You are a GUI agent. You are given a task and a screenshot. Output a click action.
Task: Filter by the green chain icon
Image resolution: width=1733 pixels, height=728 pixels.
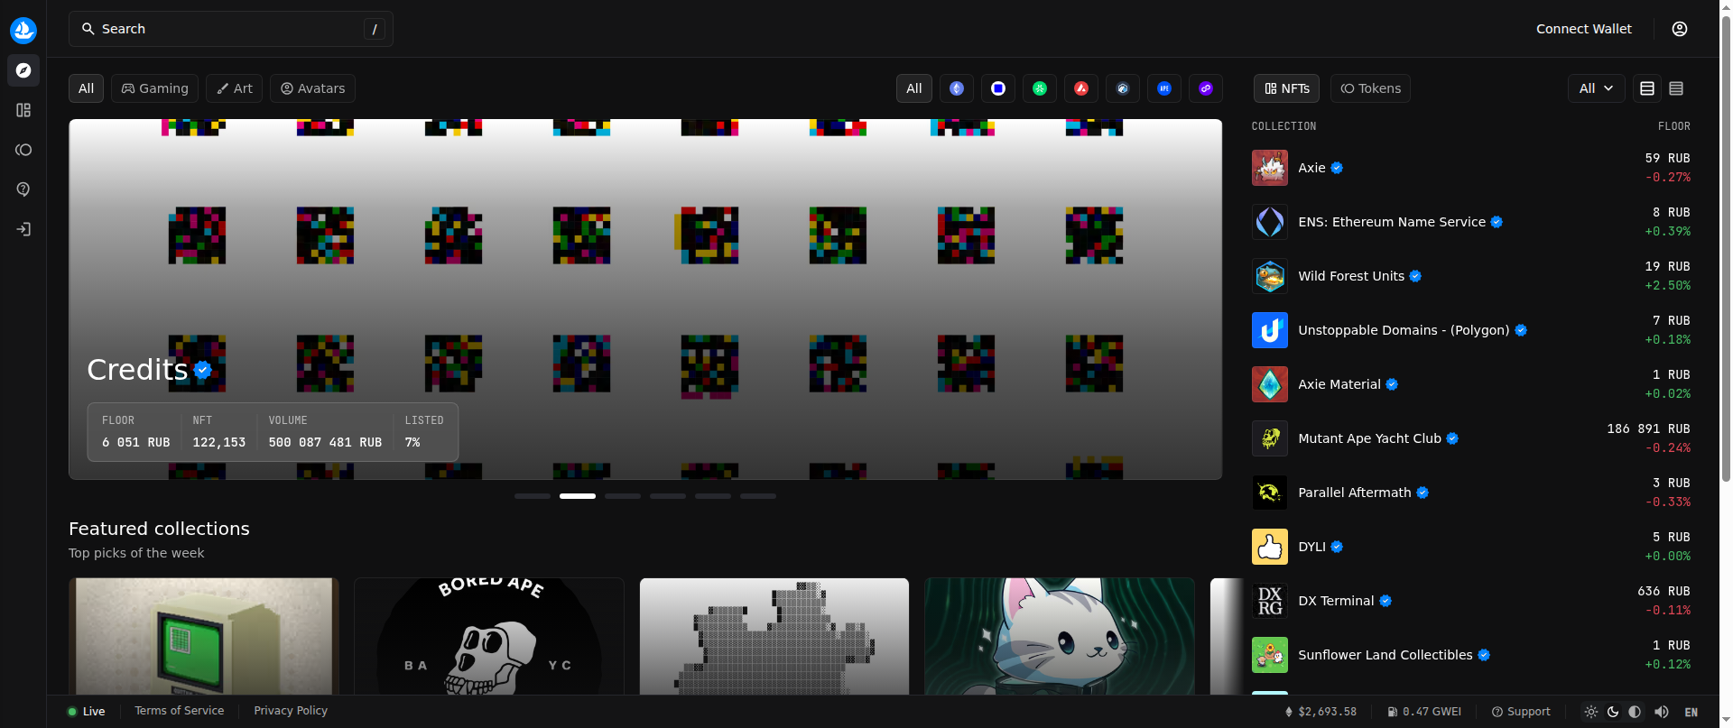tap(1040, 88)
